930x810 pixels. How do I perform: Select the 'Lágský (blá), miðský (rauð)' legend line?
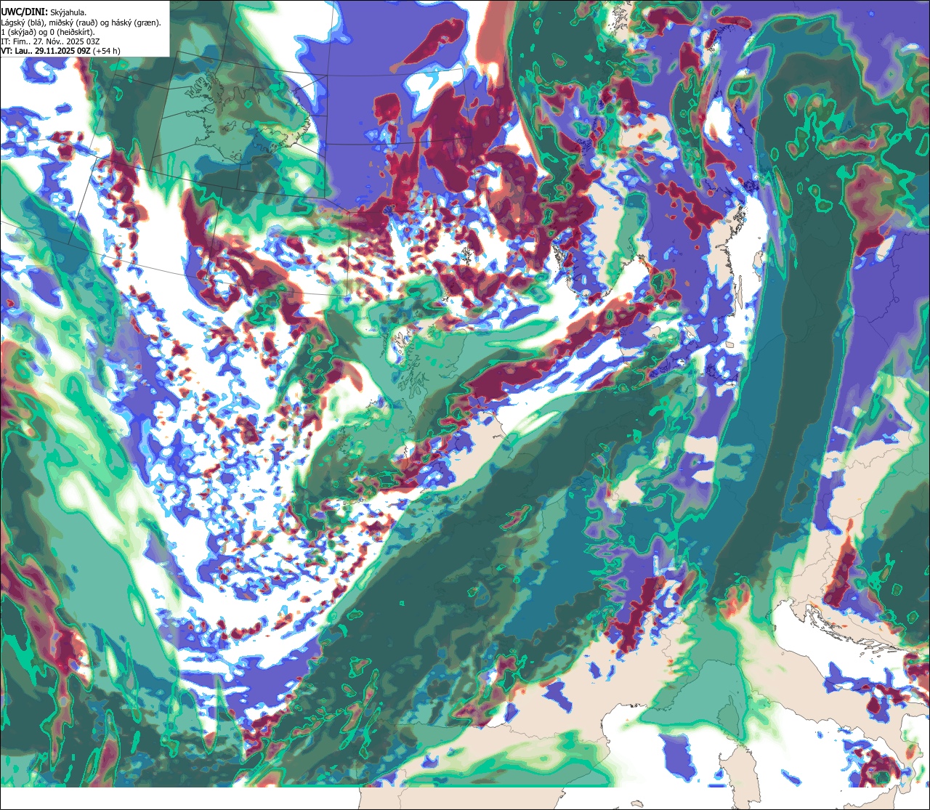(81, 22)
